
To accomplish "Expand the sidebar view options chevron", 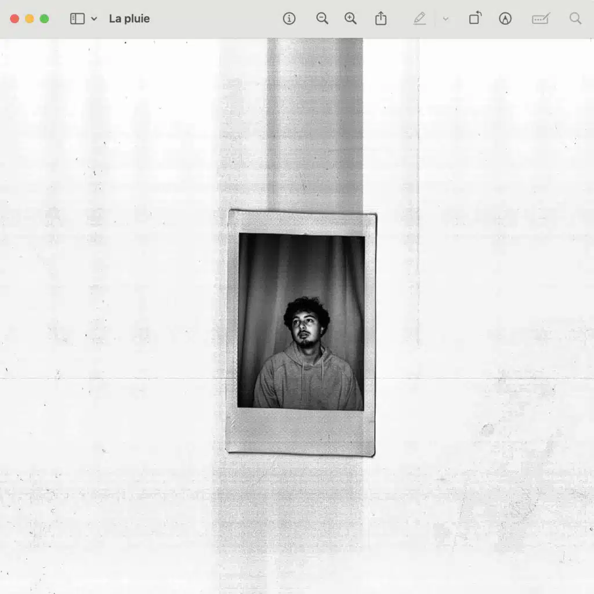I will [94, 19].
